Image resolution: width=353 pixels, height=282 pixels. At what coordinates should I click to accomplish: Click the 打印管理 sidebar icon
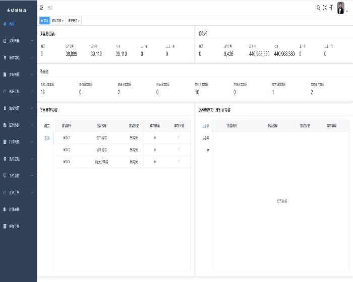pyautogui.click(x=5, y=142)
